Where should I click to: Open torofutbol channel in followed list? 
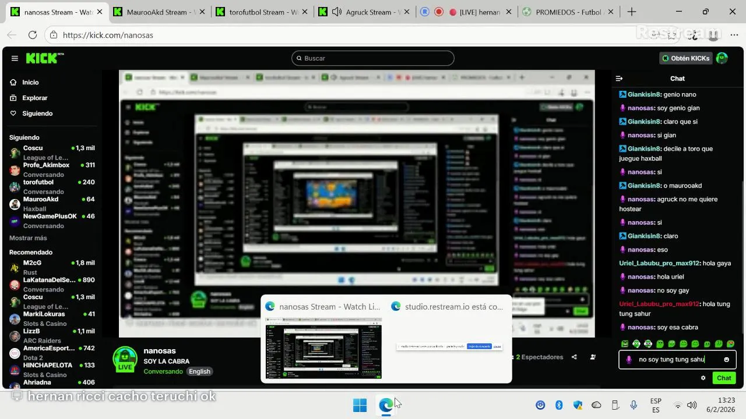[x=51, y=186]
